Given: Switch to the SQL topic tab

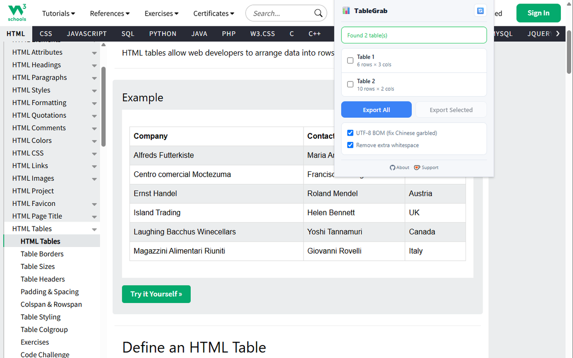Looking at the screenshot, I should click(128, 34).
